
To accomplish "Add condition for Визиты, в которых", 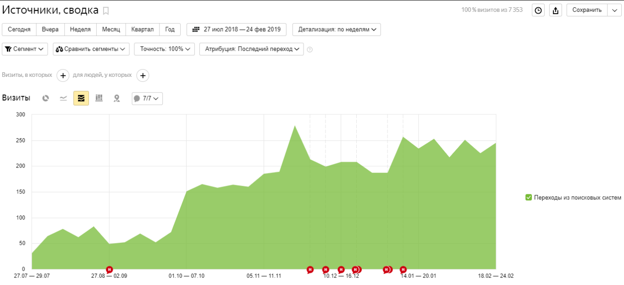I will click(x=63, y=75).
